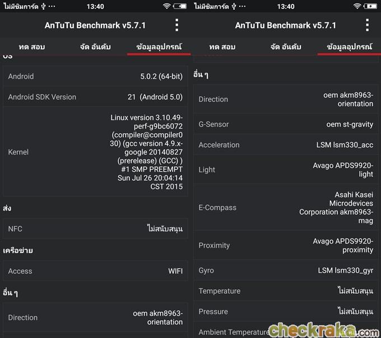
Task: Tap battery icon in right status bar
Action: [370, 6]
